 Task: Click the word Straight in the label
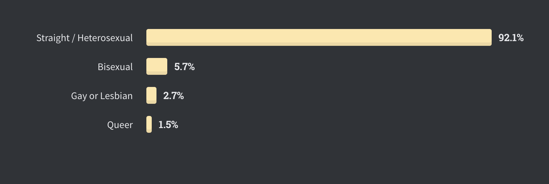pyautogui.click(x=53, y=38)
